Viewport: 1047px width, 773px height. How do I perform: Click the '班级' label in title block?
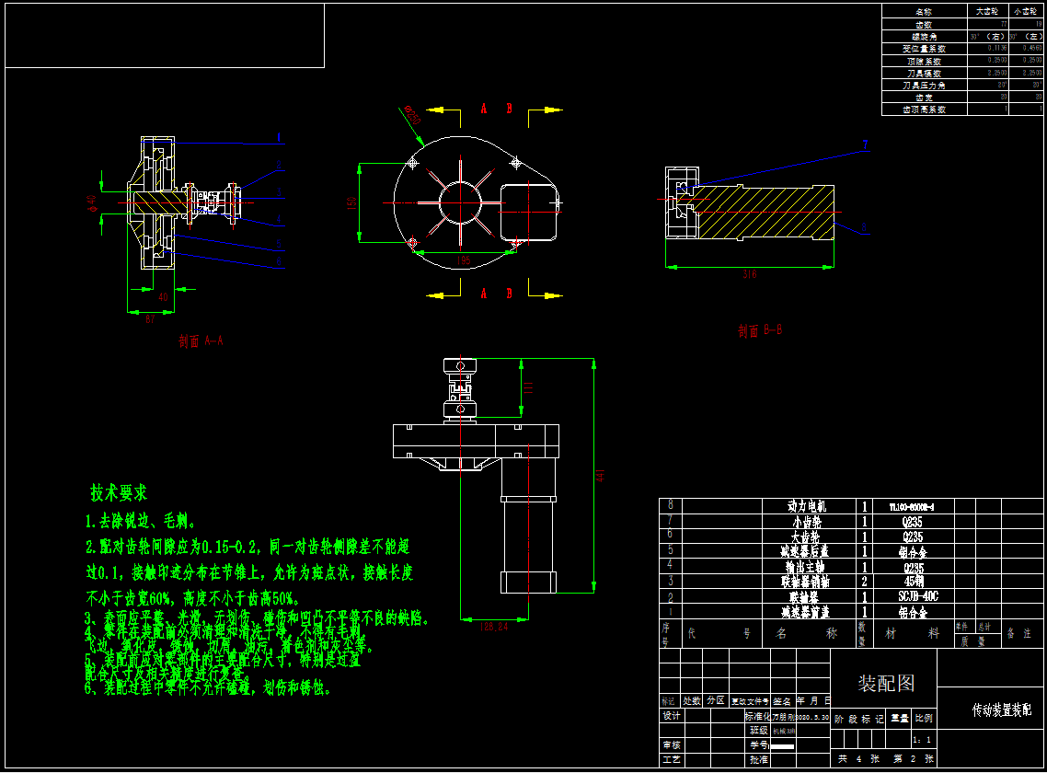click(758, 731)
